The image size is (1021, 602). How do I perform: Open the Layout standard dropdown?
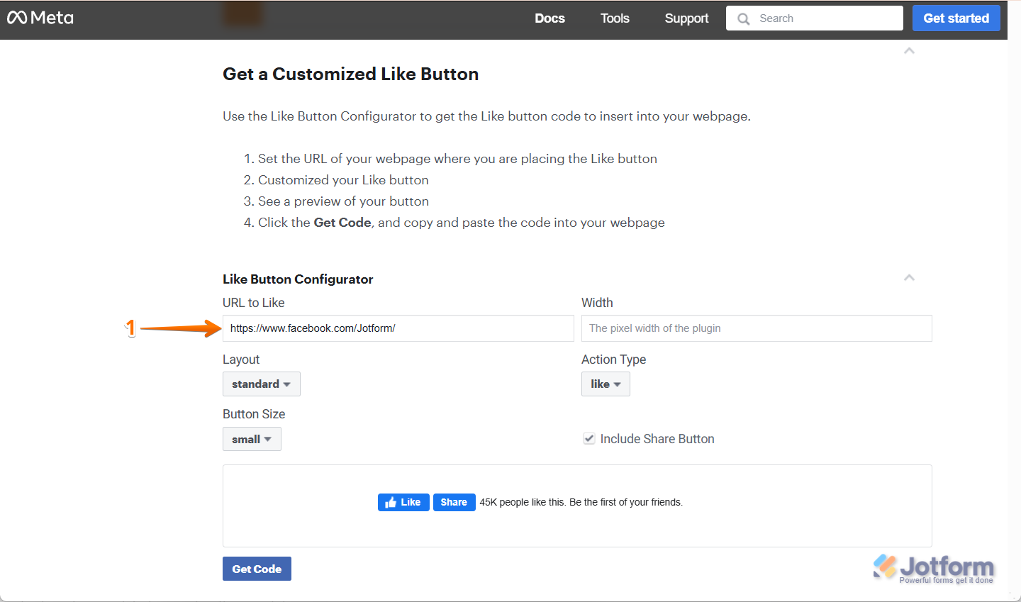pyautogui.click(x=261, y=384)
